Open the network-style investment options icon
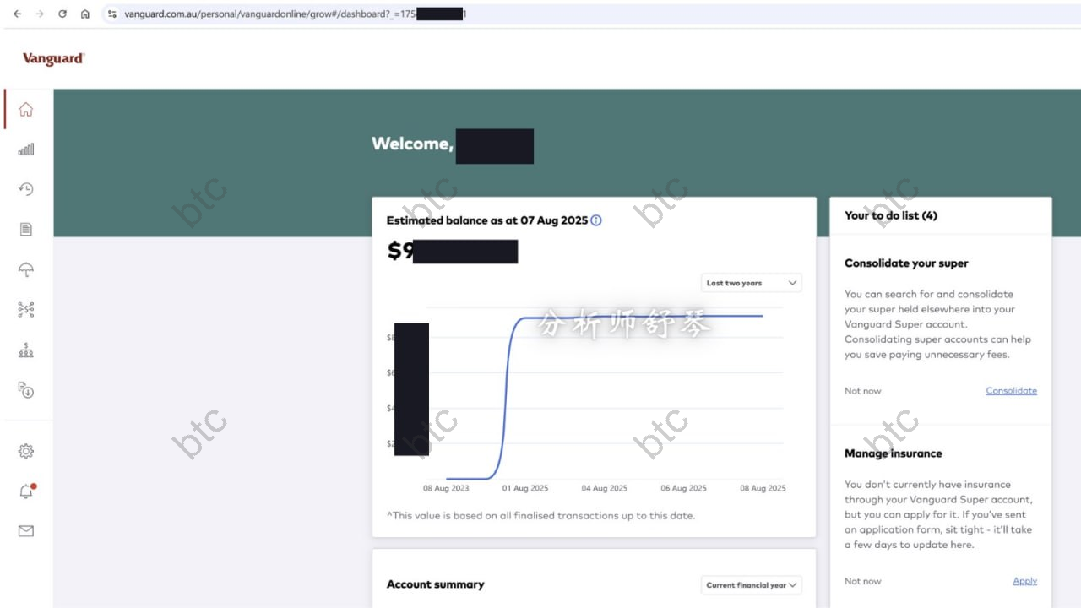 [26, 310]
